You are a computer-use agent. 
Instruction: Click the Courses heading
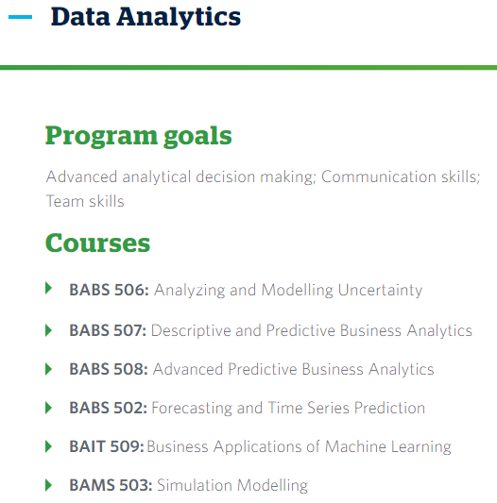(97, 243)
